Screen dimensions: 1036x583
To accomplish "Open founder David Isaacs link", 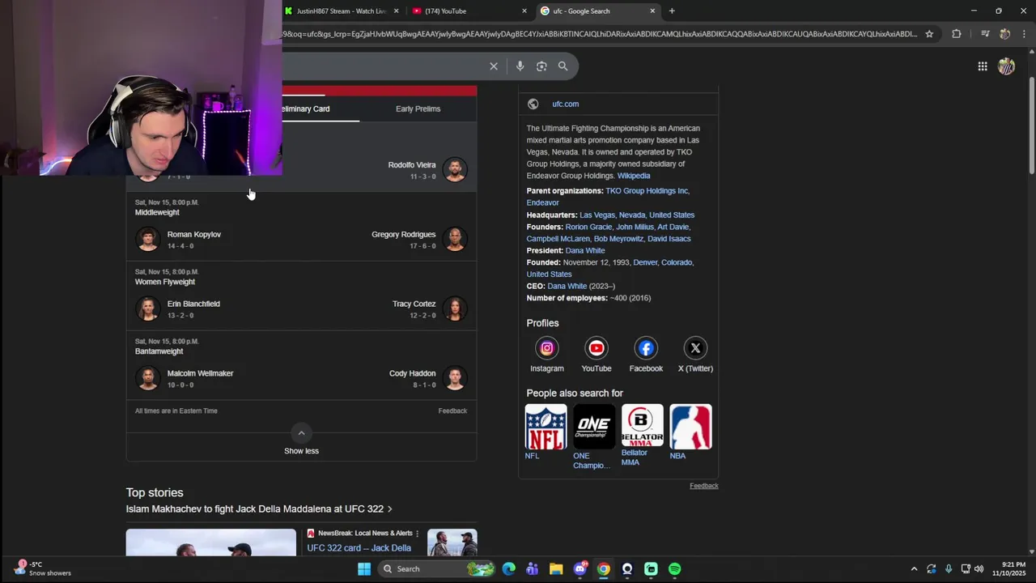I will (x=669, y=239).
